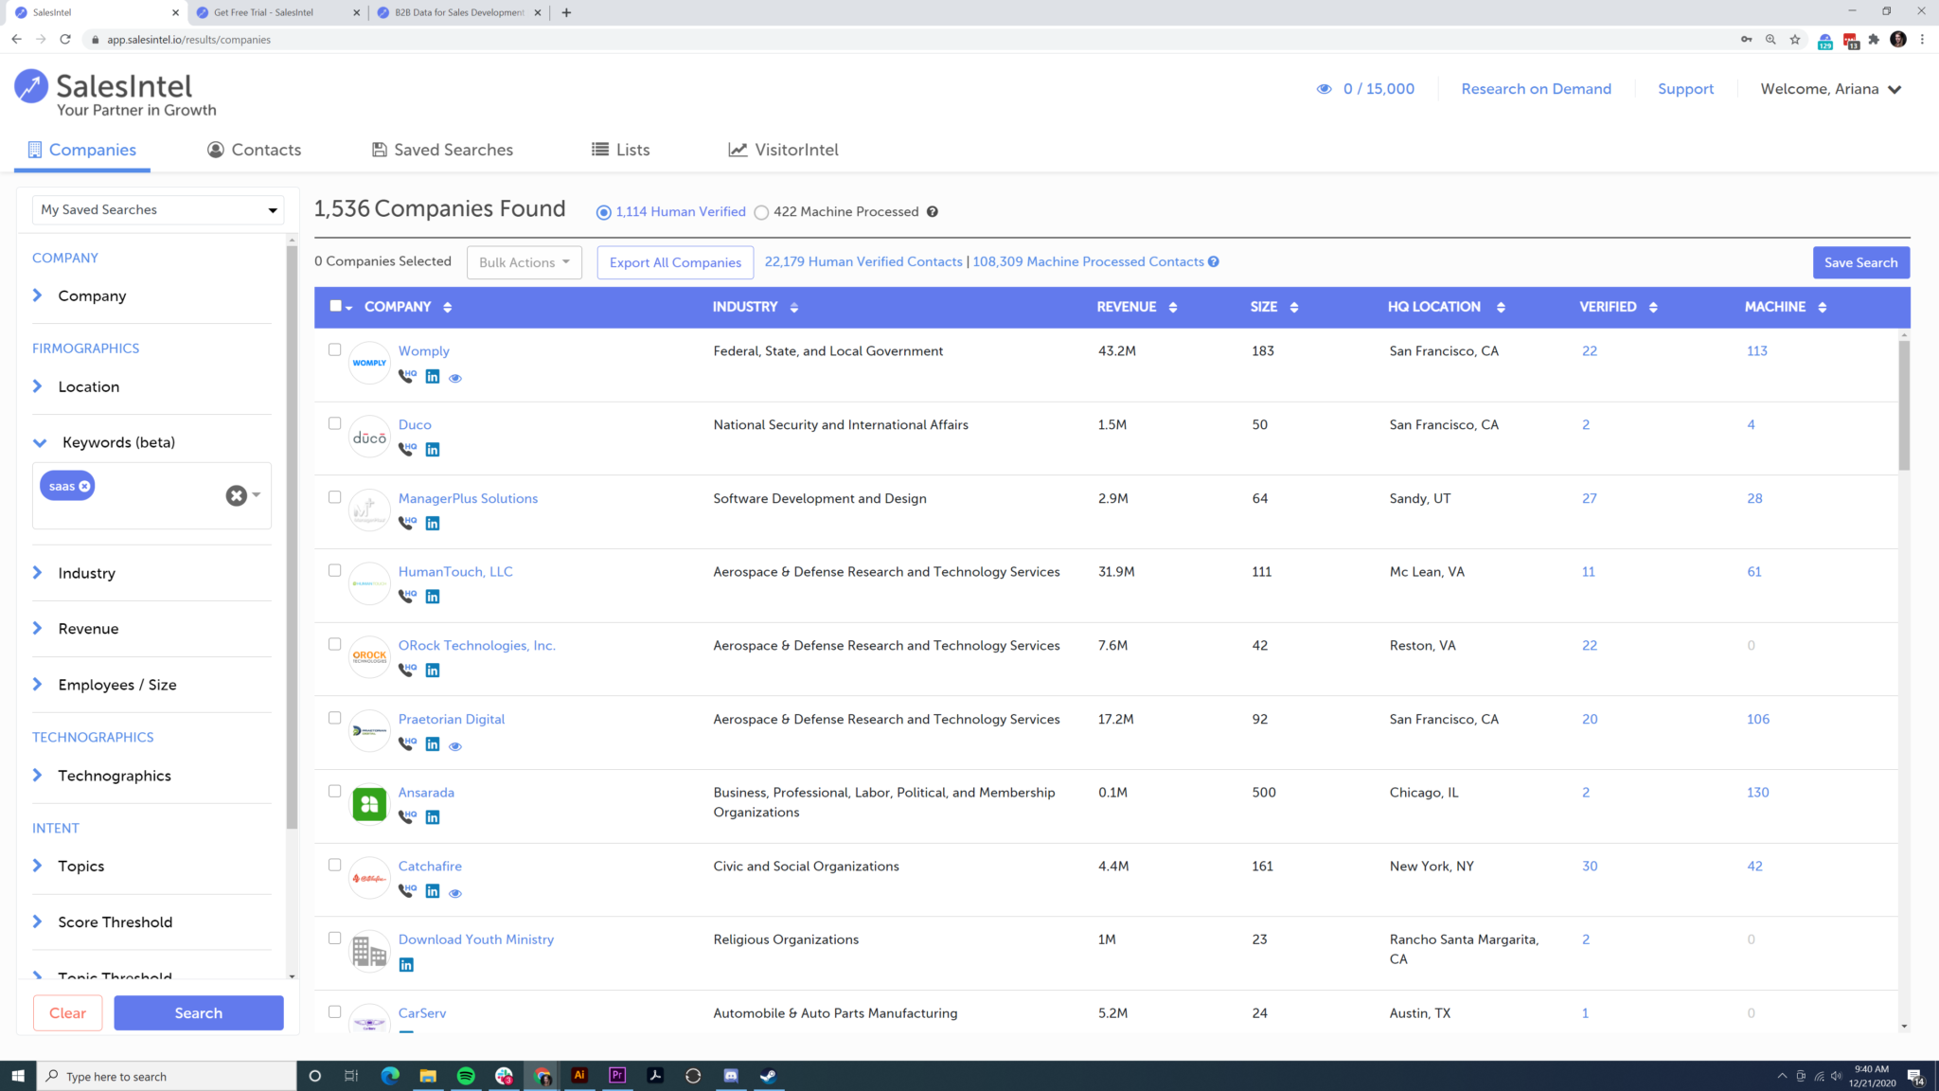Click the HQ phone icon for Duco
The width and height of the screenshot is (1939, 1091).
pyautogui.click(x=407, y=449)
